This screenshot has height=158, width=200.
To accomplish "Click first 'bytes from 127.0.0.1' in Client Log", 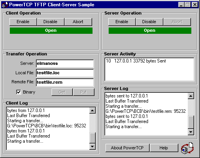I will click(x=26, y=110).
